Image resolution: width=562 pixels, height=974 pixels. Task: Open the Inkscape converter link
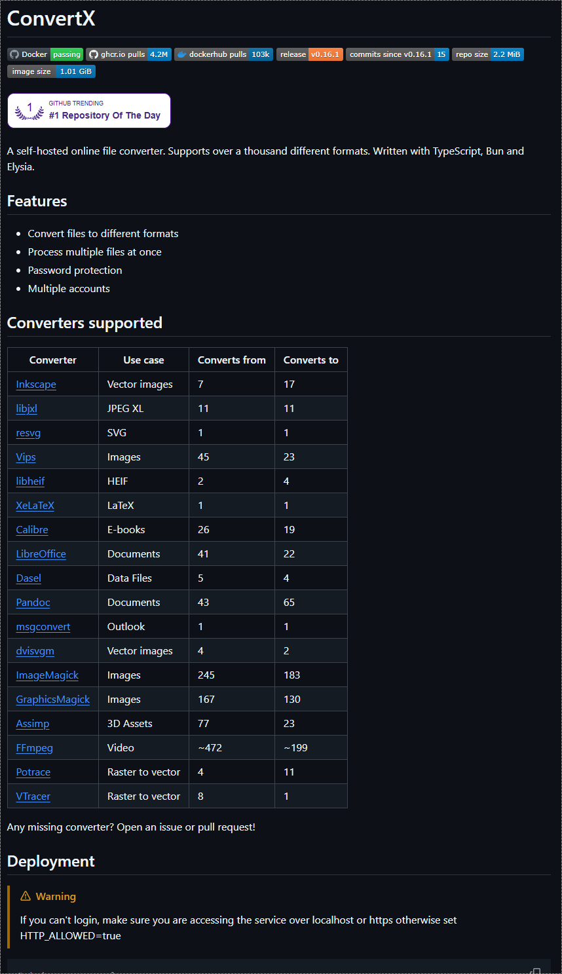pos(36,384)
